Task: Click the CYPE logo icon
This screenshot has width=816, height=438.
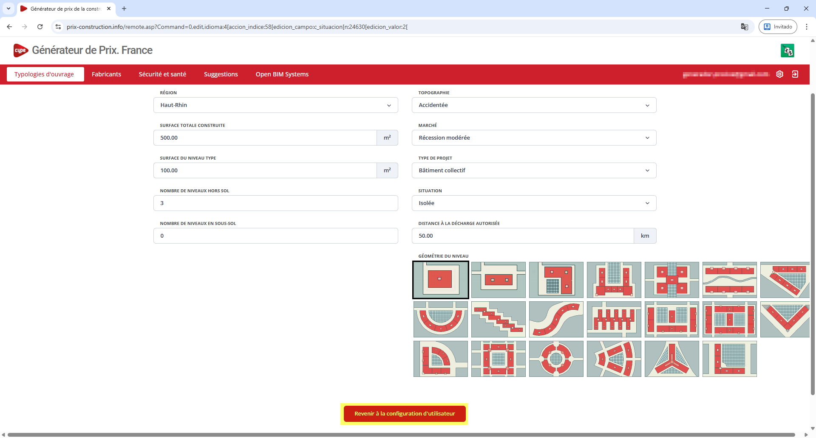Action: click(20, 51)
